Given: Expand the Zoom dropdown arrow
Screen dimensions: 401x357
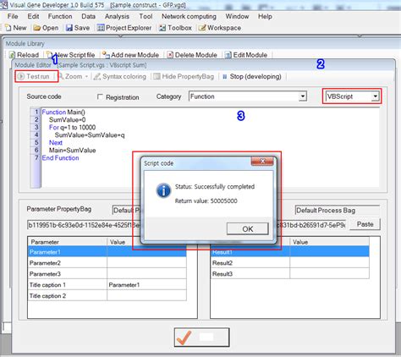Looking at the screenshot, I should [86, 76].
